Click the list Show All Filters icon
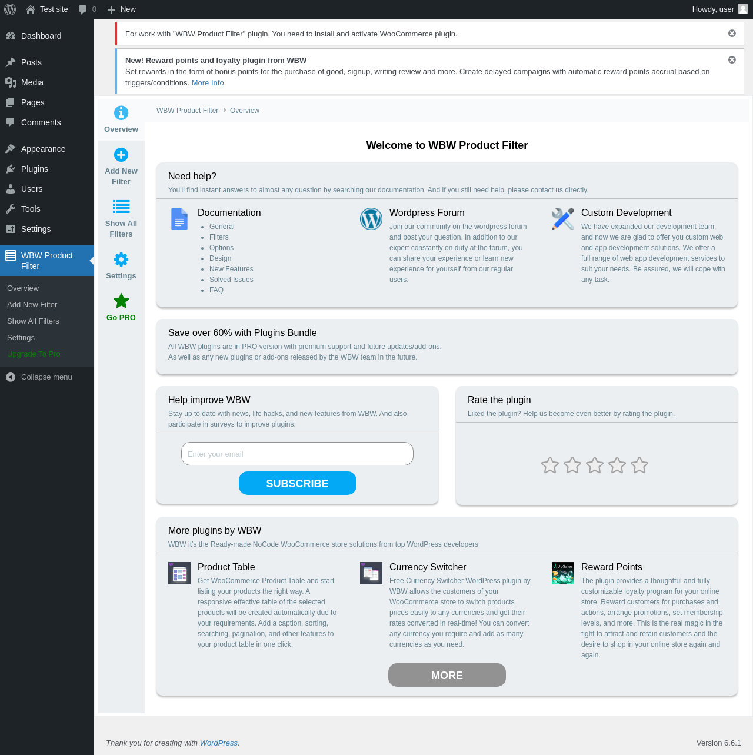Viewport: 753px width, 755px height. pos(121,207)
